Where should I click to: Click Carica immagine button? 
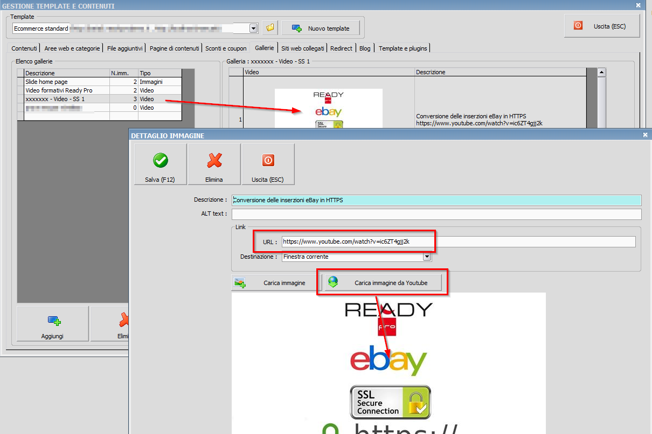coord(274,283)
